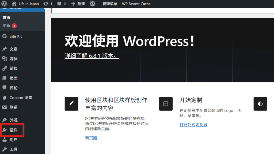Open 外观 in the sidebar
This screenshot has height=154, width=274.
[14, 120]
